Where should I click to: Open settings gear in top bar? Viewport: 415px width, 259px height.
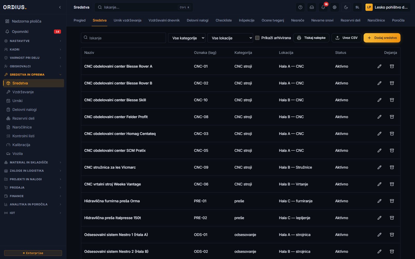335,7
